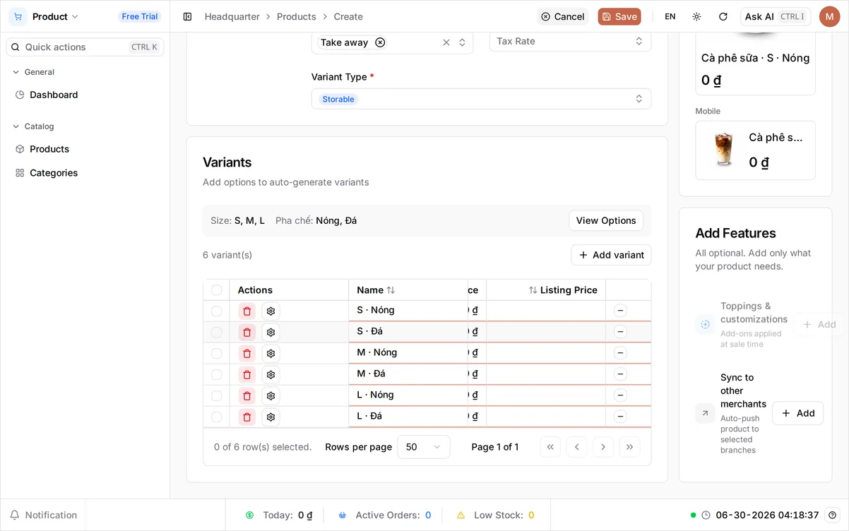The image size is (849, 531).
Task: Click the refresh icon in top bar
Action: 723,16
